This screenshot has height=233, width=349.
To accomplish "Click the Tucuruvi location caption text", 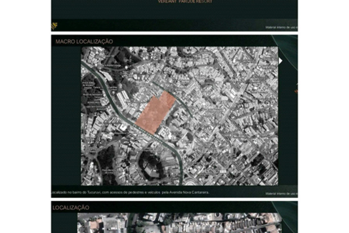I will (130, 192).
